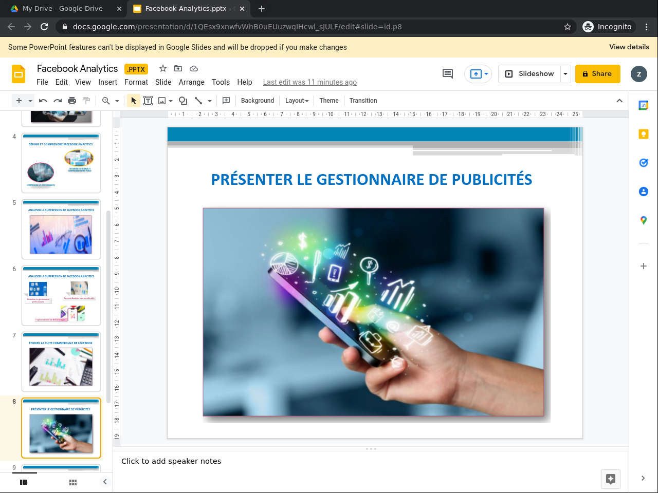Start the Slideshow
Image resolution: width=658 pixels, height=493 pixels.
click(529, 74)
